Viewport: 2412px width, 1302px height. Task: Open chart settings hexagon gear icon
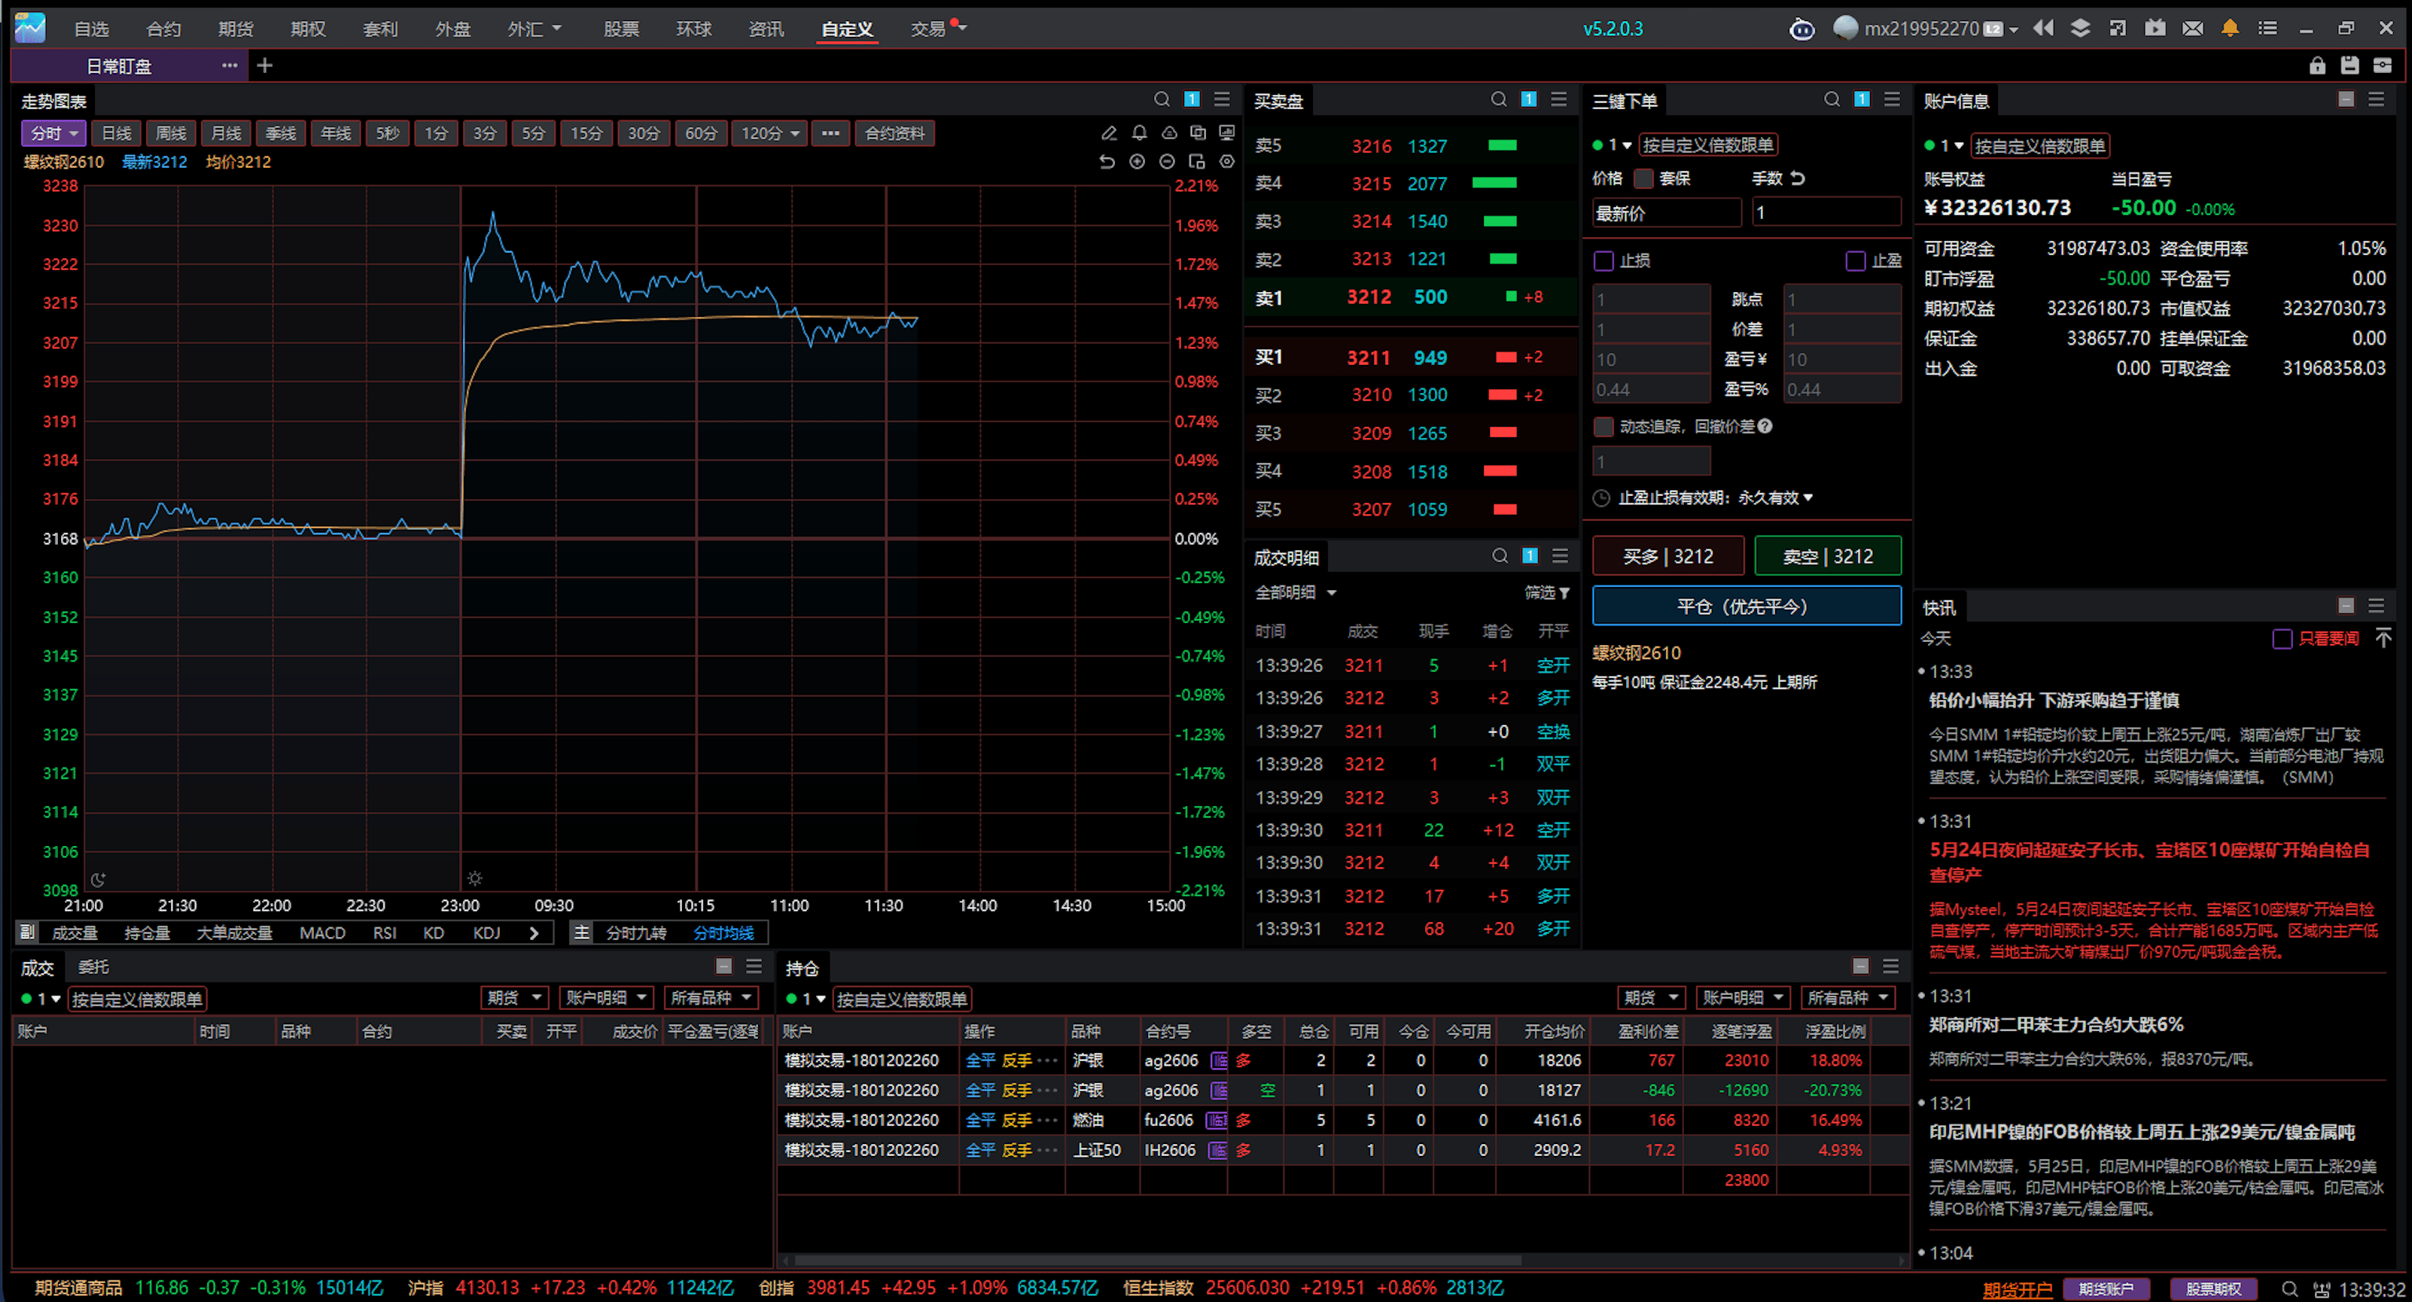pyautogui.click(x=1226, y=162)
